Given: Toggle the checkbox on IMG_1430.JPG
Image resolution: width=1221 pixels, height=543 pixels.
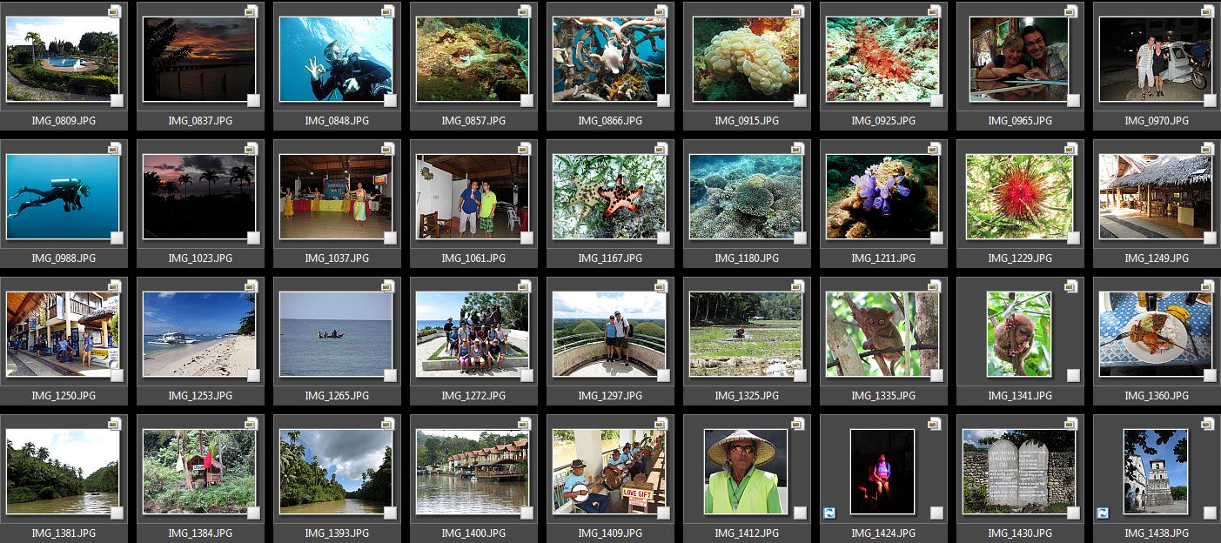Looking at the screenshot, I should [x=1073, y=513].
